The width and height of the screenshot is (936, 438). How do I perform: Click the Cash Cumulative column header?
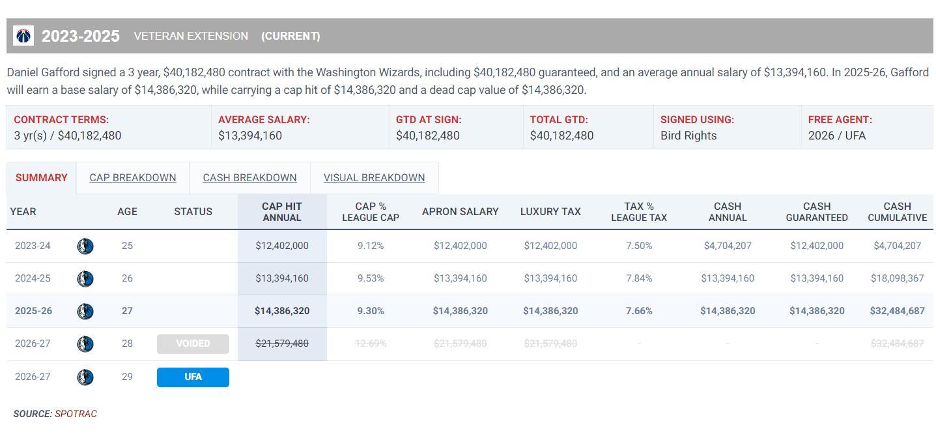pyautogui.click(x=897, y=212)
